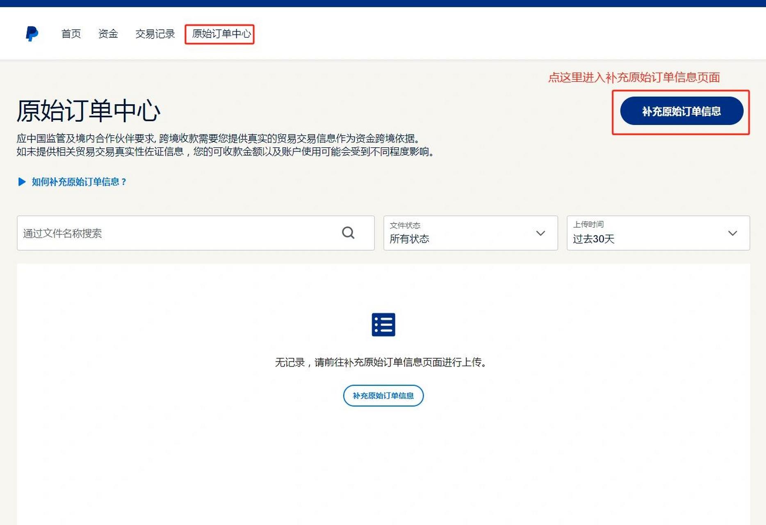Click the blue 补充原始订单信息 button
Image resolution: width=766 pixels, height=525 pixels.
pyautogui.click(x=682, y=111)
